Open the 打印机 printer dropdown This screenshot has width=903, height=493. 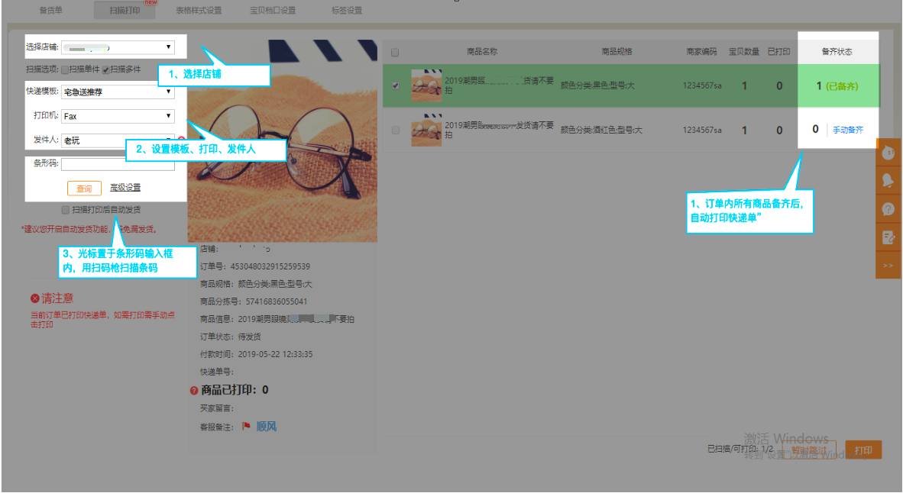[x=118, y=117]
